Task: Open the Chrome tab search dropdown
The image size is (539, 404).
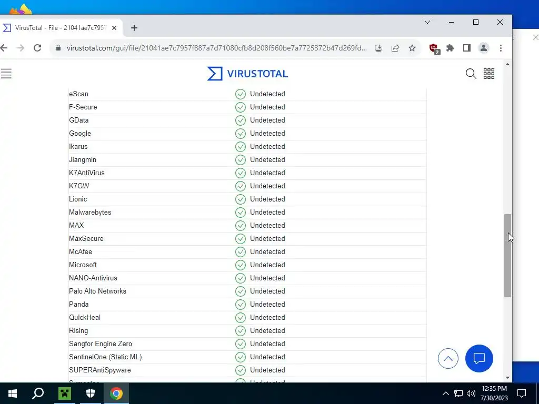Action: click(x=427, y=22)
